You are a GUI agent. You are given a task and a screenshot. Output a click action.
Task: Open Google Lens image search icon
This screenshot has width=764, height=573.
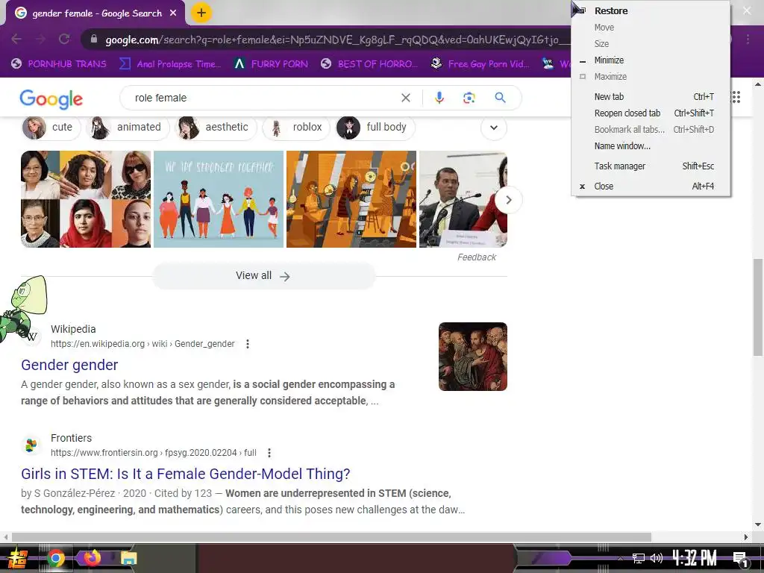point(469,98)
